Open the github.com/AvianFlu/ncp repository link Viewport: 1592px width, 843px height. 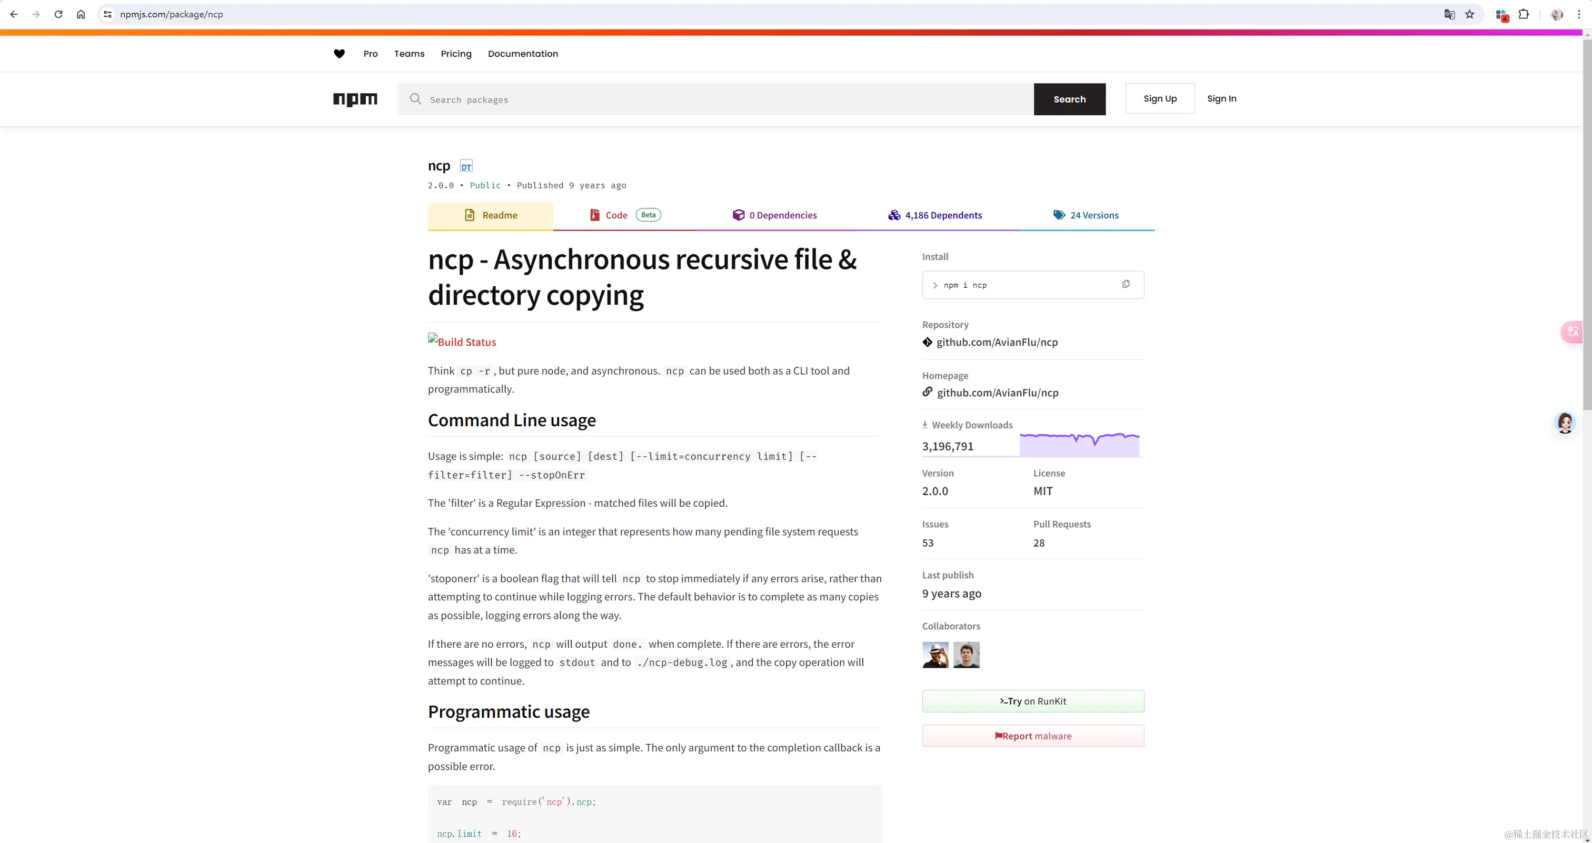[x=996, y=342]
